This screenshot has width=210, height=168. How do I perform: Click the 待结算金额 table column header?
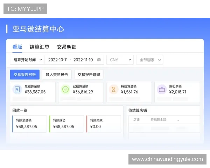point(158,120)
